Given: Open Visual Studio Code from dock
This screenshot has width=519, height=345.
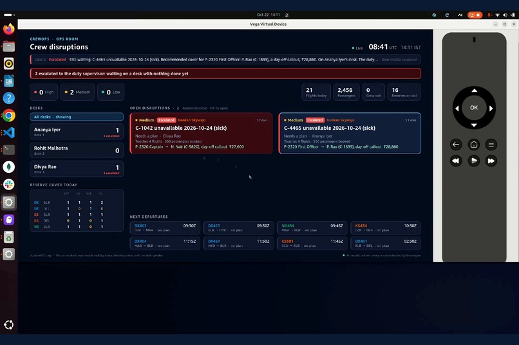Looking at the screenshot, I should pos(8,133).
